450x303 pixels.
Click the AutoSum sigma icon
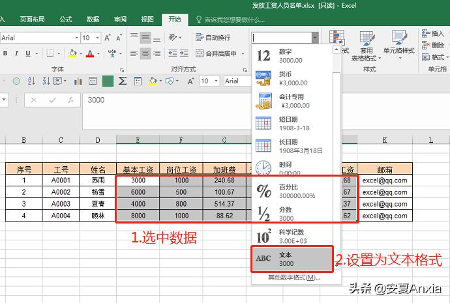pos(123,81)
